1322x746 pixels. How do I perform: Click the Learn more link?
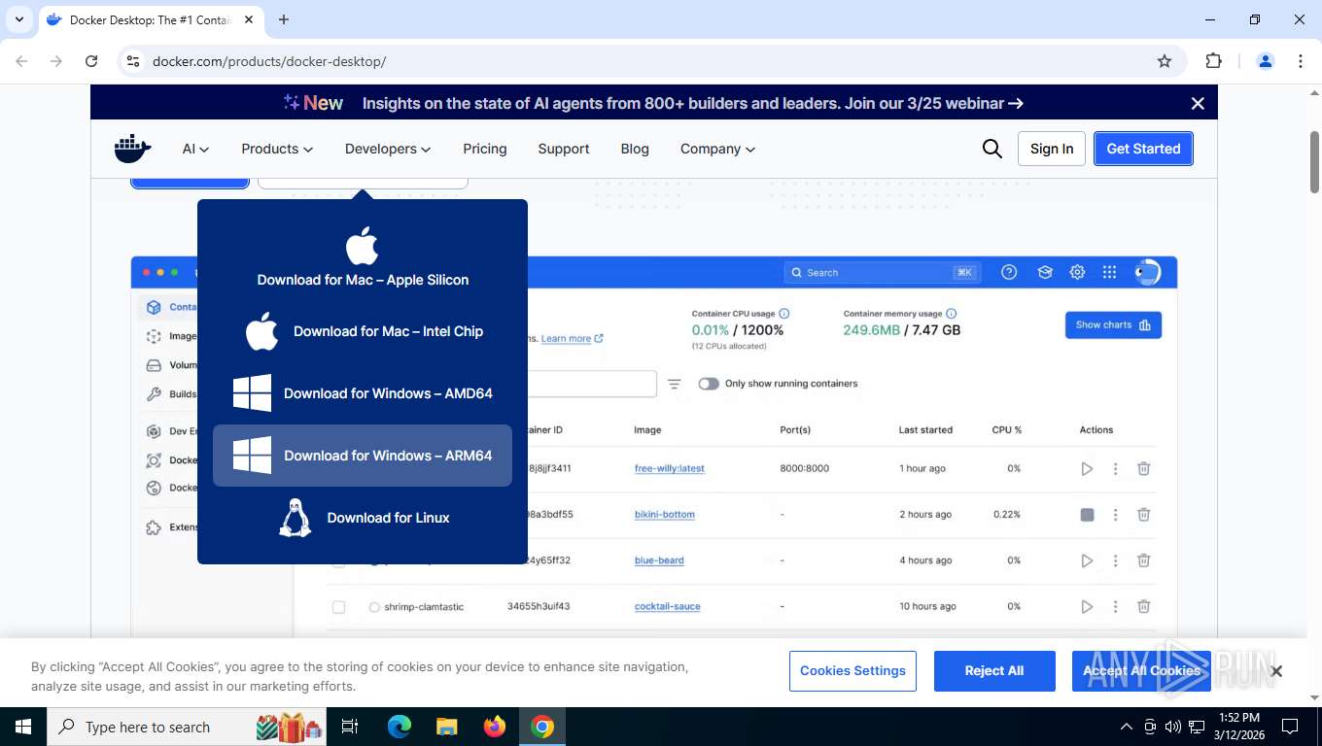[572, 338]
